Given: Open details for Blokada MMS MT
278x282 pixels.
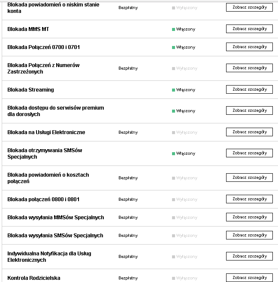Looking at the screenshot, I should click(249, 29).
